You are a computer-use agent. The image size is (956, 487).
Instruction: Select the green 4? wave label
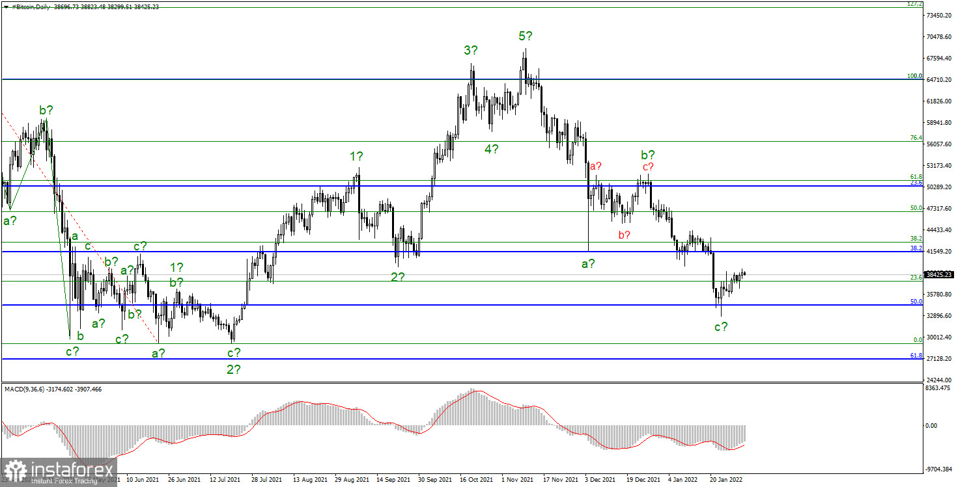tap(492, 149)
